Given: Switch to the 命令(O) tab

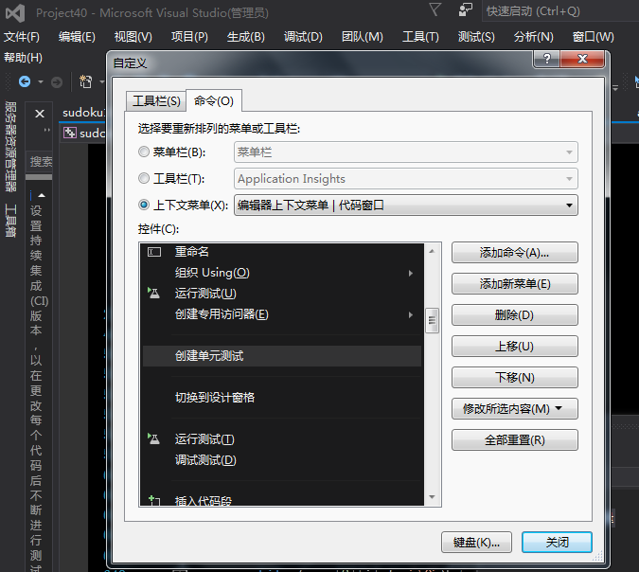Looking at the screenshot, I should point(214,100).
